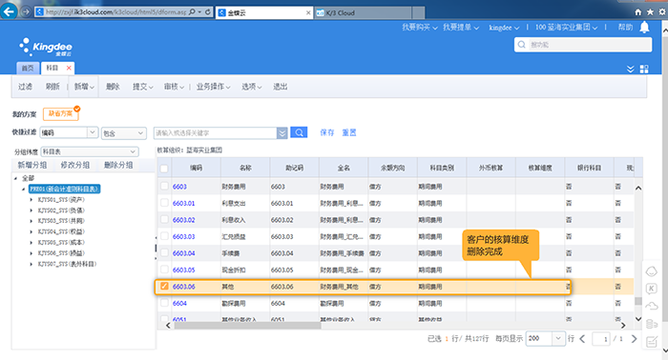This screenshot has height=360, width=668.
Task: Switch to the 首页 tab
Action: pos(28,68)
